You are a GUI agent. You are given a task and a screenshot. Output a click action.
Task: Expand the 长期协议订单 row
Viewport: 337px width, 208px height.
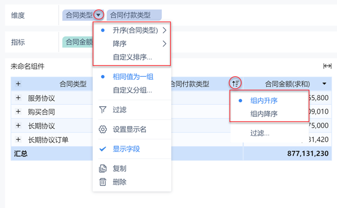click(x=18, y=140)
